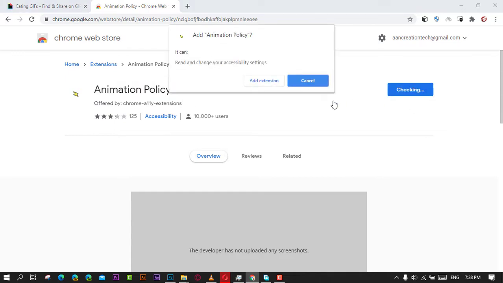Show hidden system tray icons

tap(396, 277)
